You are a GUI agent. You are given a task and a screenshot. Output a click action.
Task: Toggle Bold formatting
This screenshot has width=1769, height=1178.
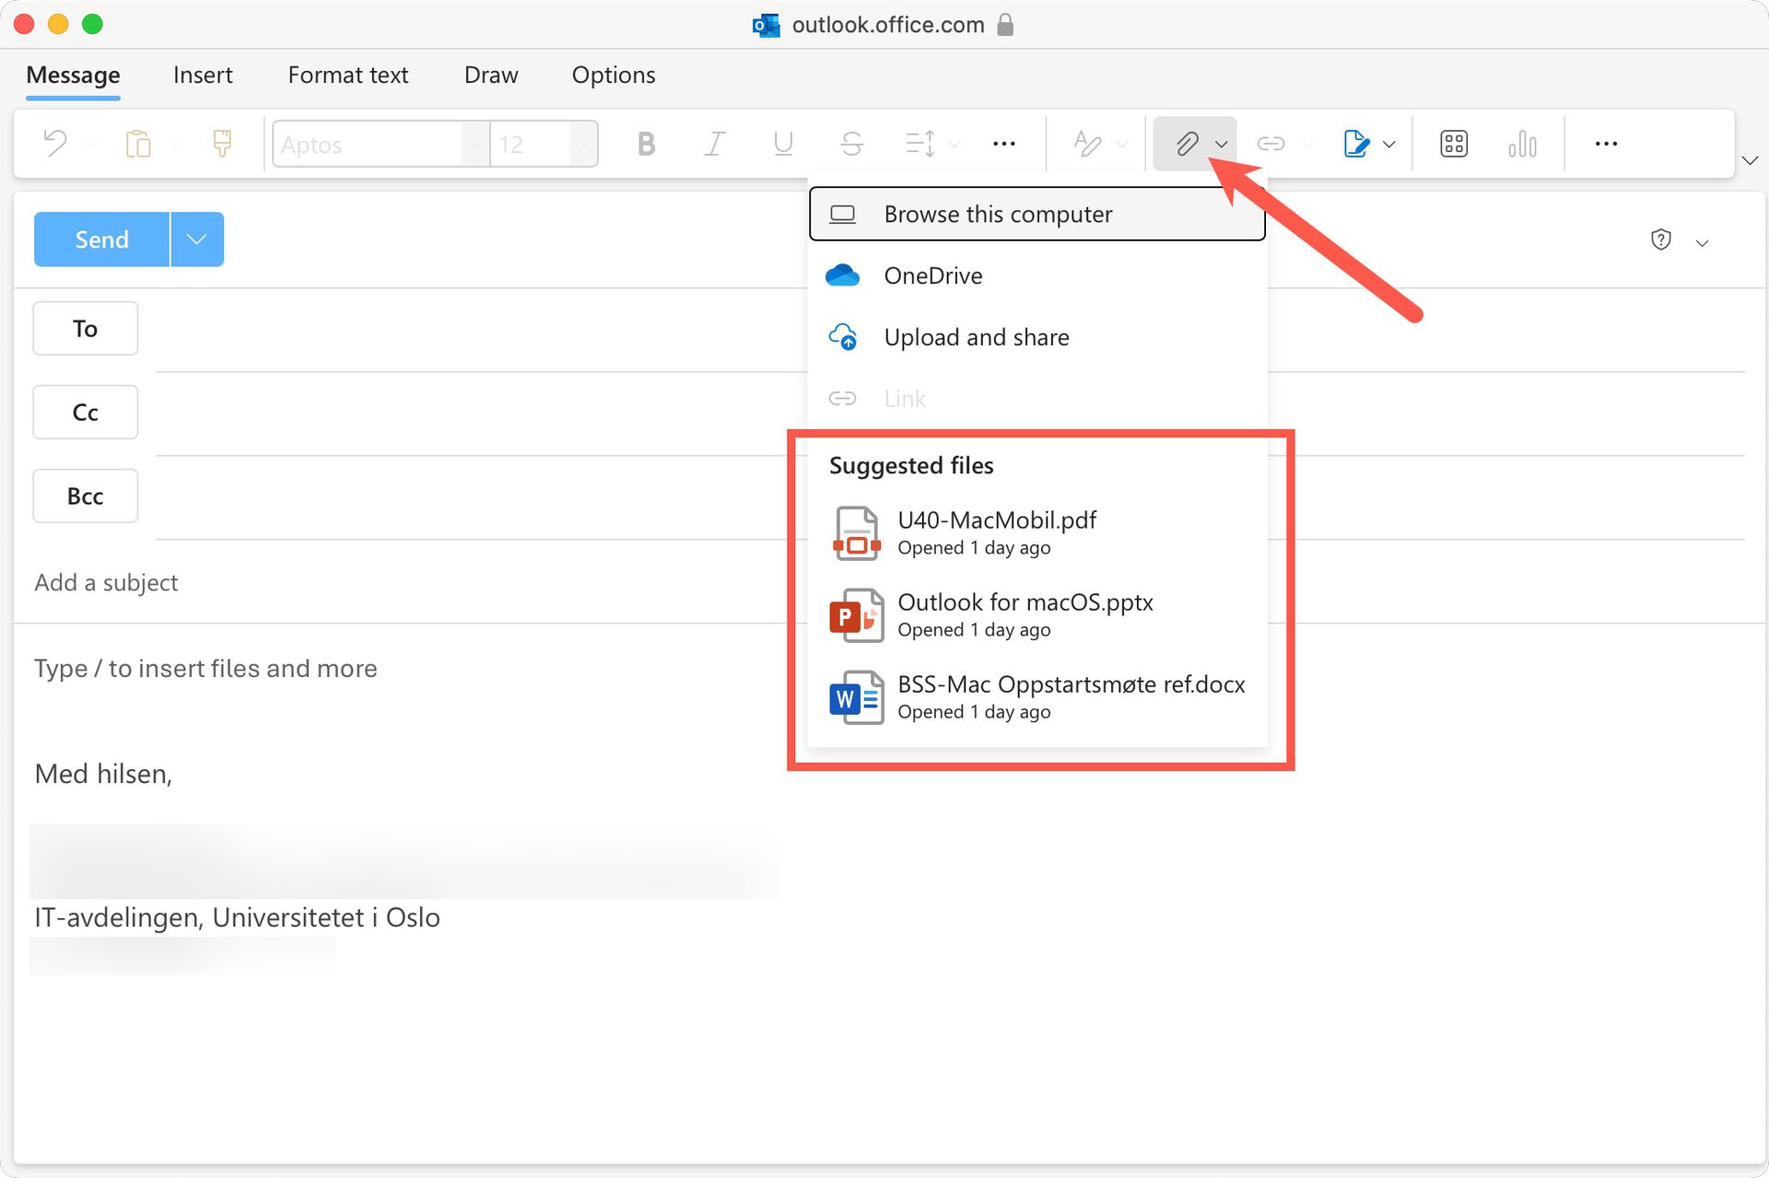(x=646, y=144)
